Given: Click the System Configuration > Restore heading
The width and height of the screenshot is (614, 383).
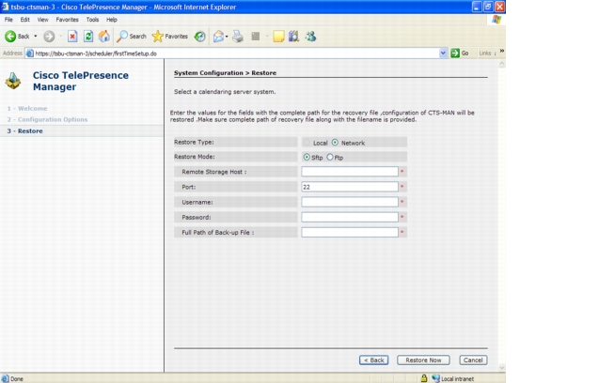Looking at the screenshot, I should point(225,73).
